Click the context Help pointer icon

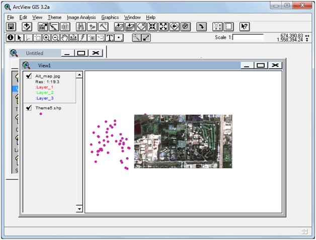(x=244, y=27)
